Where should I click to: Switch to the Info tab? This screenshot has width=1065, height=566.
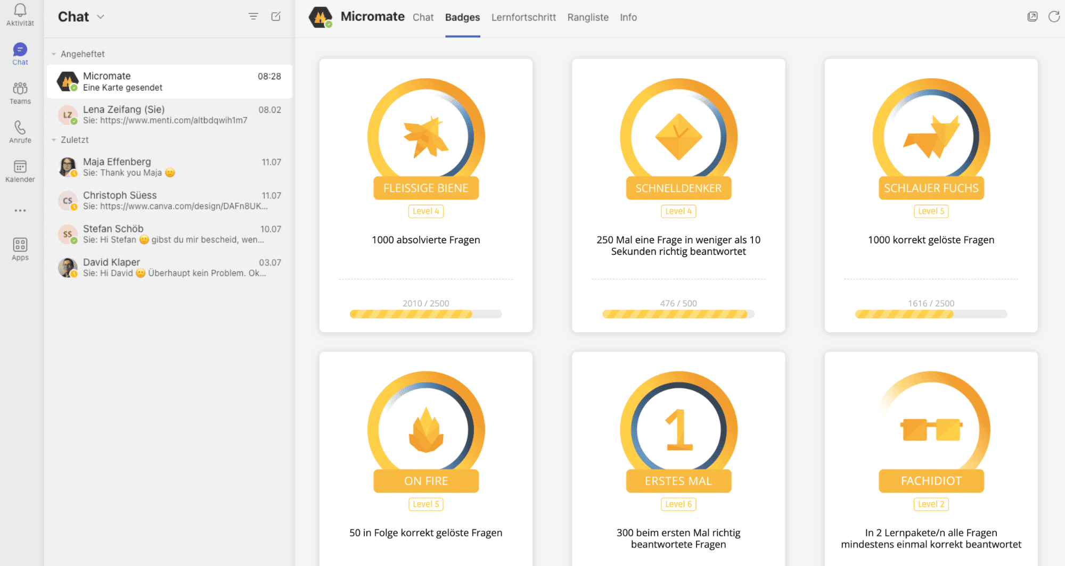[628, 17]
